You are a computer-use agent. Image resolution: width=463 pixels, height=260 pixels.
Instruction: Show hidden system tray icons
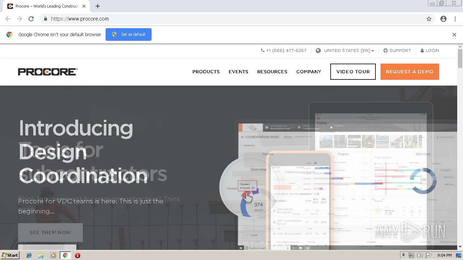coord(404,255)
